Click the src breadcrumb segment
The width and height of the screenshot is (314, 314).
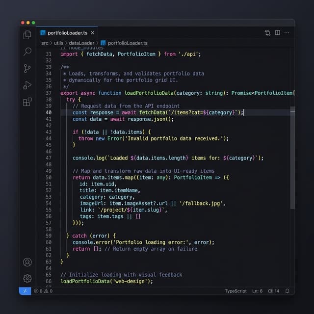(x=45, y=43)
